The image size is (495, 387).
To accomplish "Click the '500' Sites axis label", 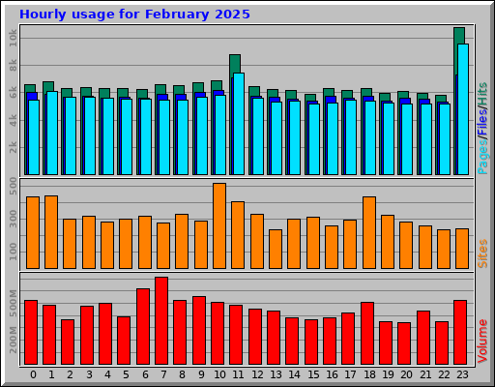I will [13, 186].
